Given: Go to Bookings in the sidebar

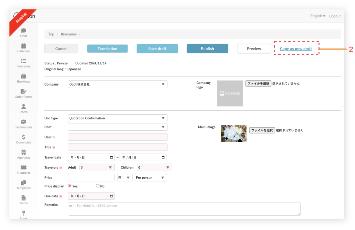Looking at the screenshot, I should pyautogui.click(x=23, y=77).
